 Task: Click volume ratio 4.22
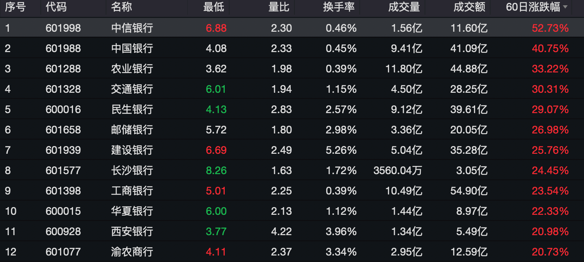[x=282, y=231]
